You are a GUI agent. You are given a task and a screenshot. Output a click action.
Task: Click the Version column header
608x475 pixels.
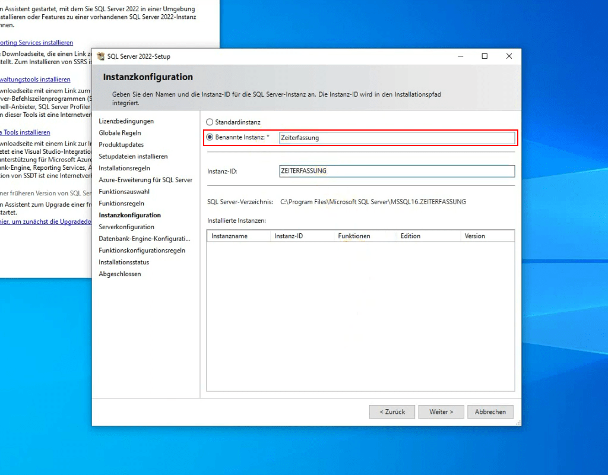[x=487, y=236]
